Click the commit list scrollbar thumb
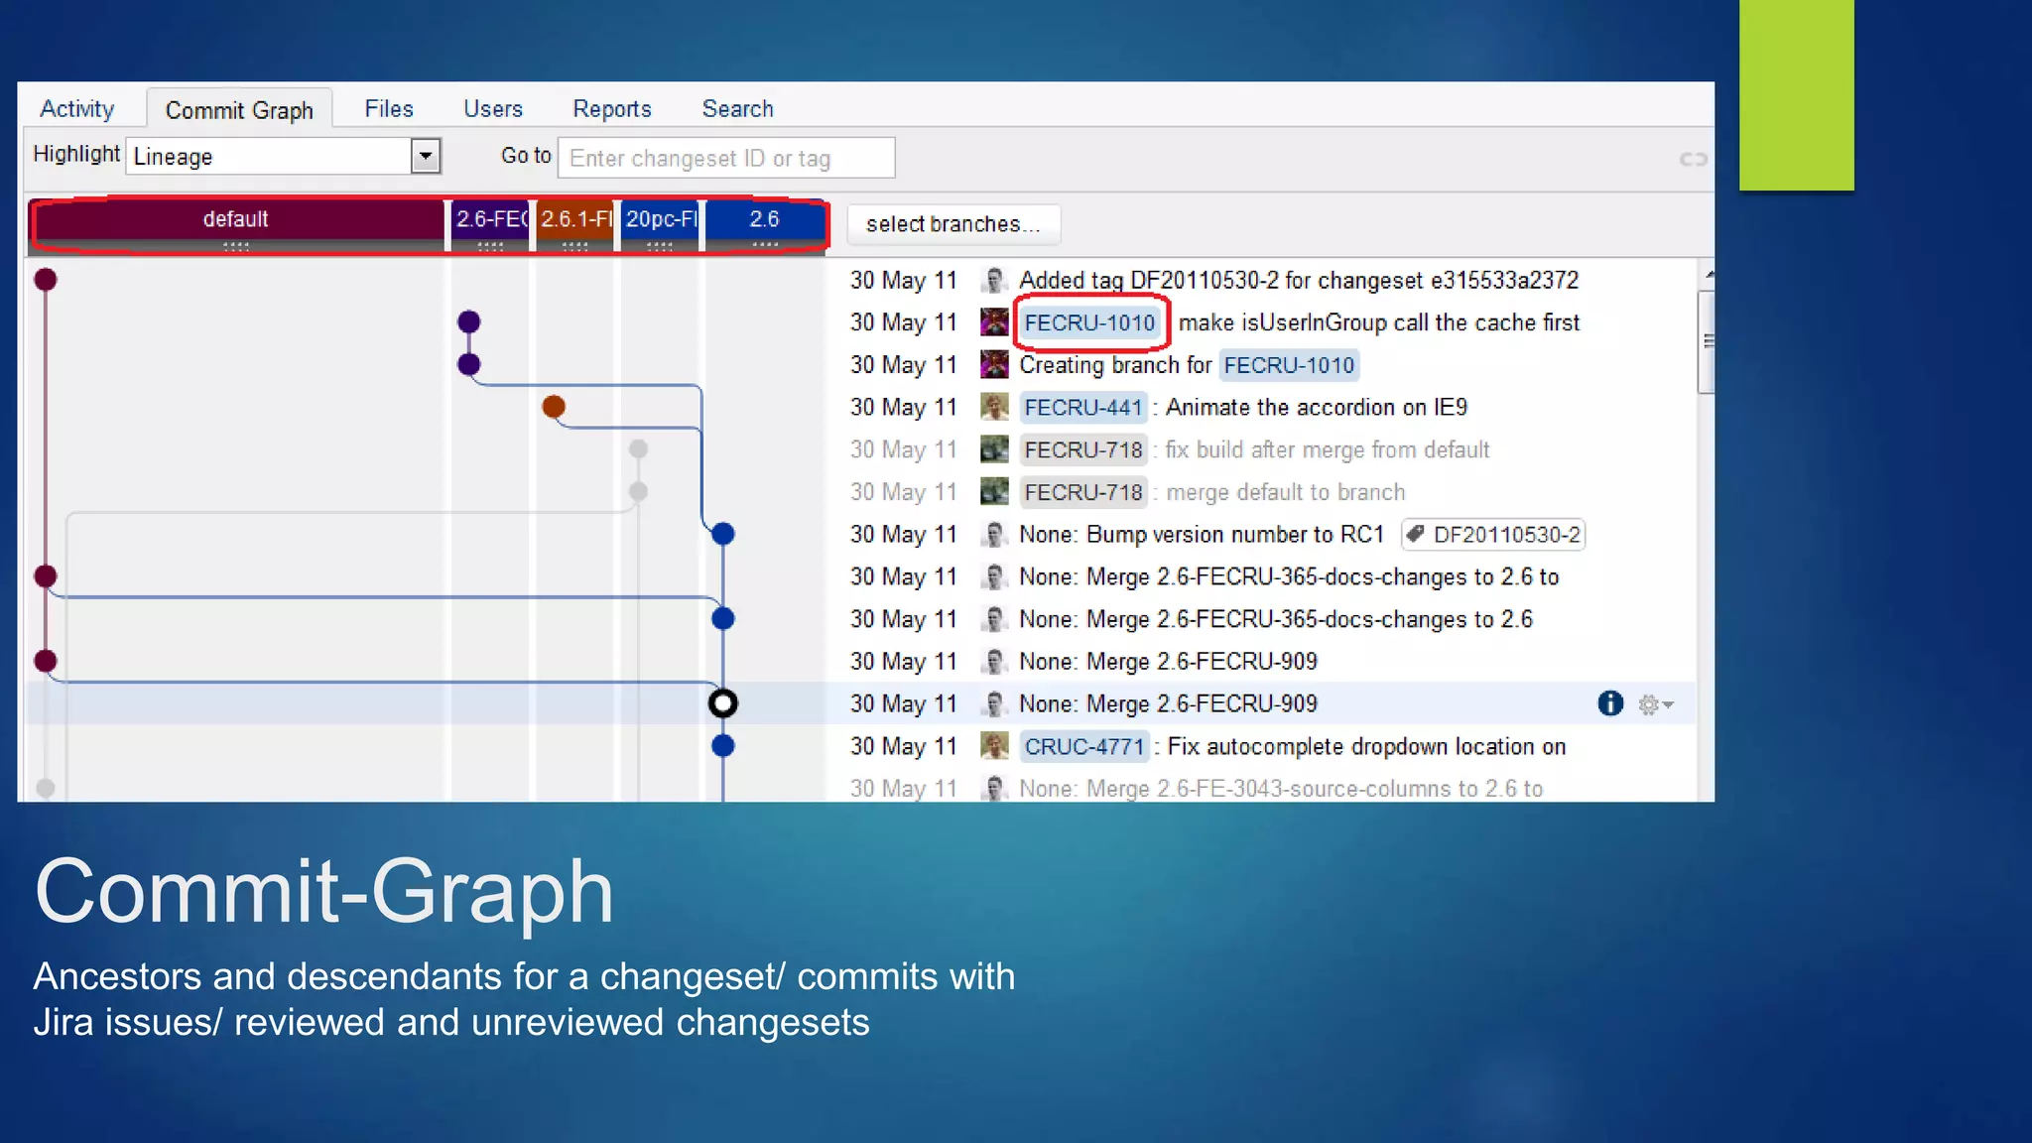The height and width of the screenshot is (1143, 2032). [1706, 341]
